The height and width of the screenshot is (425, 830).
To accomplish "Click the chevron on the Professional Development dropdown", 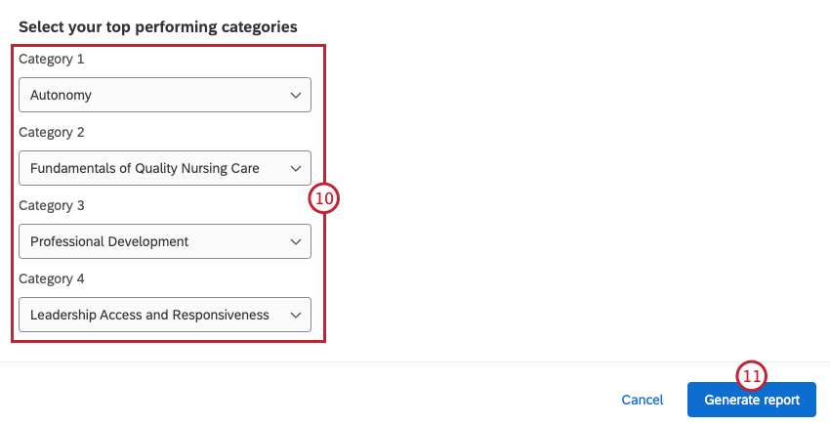I will coord(296,241).
